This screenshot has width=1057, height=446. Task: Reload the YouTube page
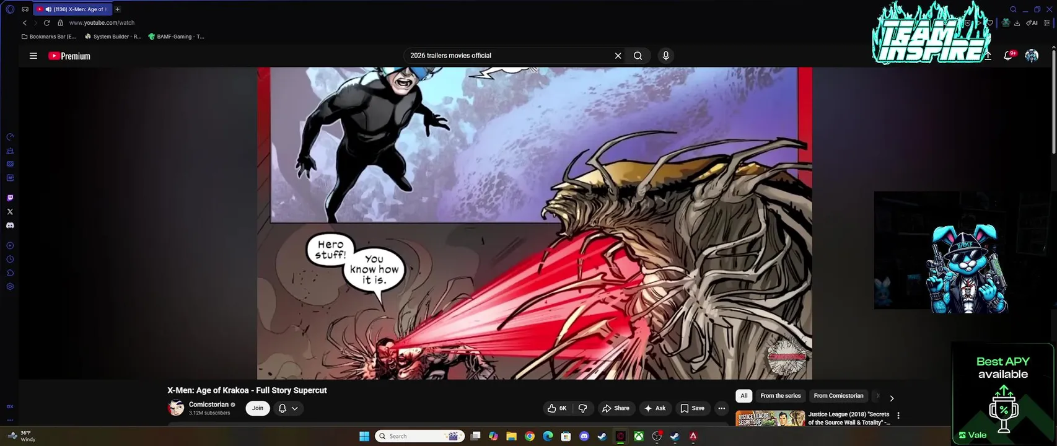tap(46, 23)
